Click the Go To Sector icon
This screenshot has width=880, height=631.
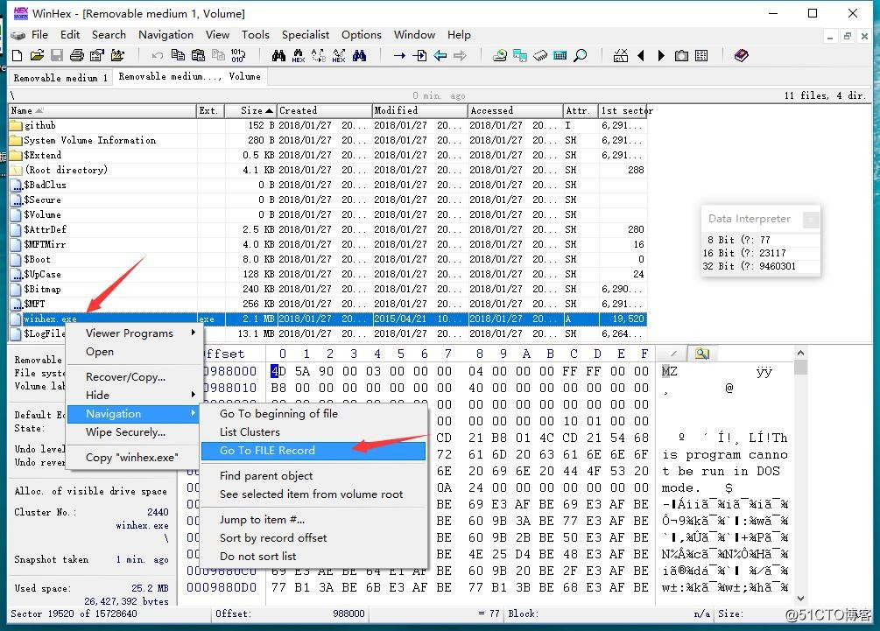click(x=419, y=55)
